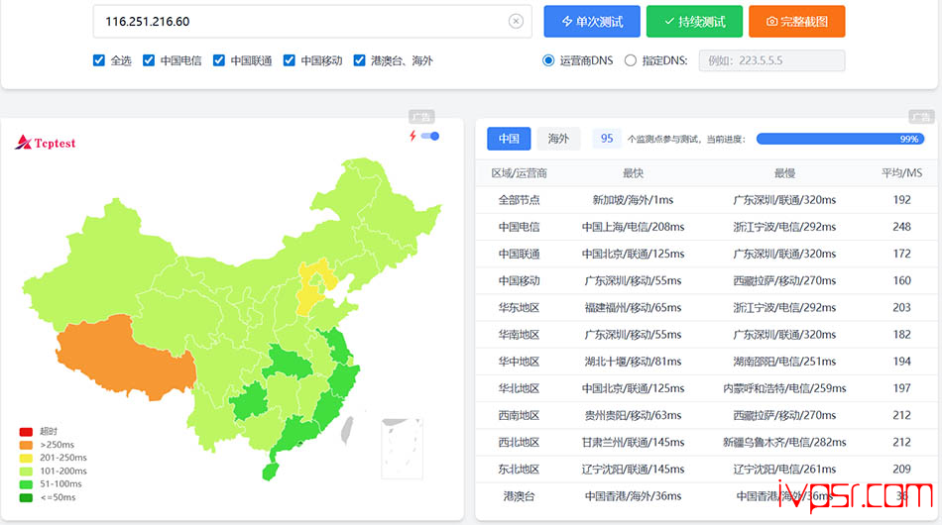Viewport: 942px width, 525px height.
Task: Toggle the blue switch above the map
Action: click(x=430, y=136)
